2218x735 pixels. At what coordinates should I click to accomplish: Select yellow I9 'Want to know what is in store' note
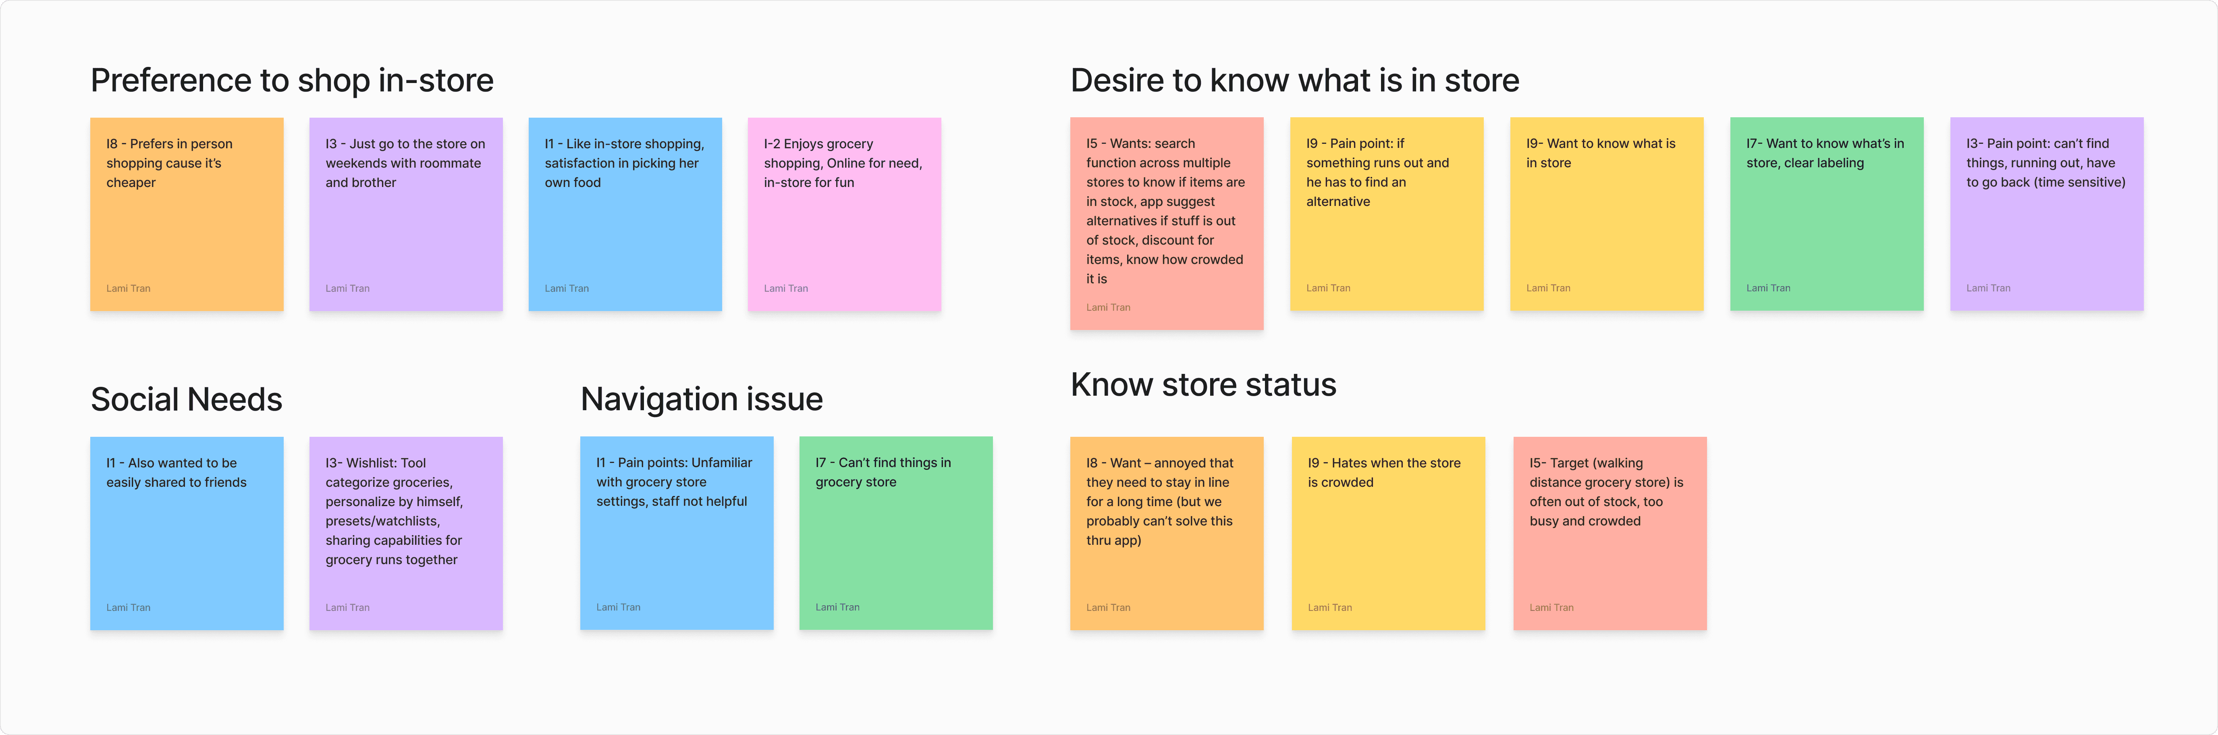tap(1606, 215)
